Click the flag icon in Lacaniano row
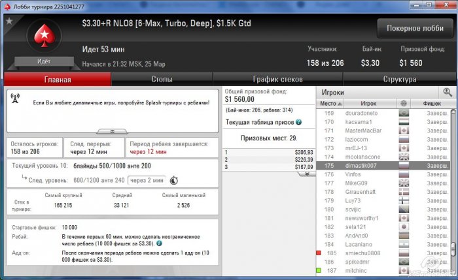Screen dimensions: 458x280 (404, 244)
